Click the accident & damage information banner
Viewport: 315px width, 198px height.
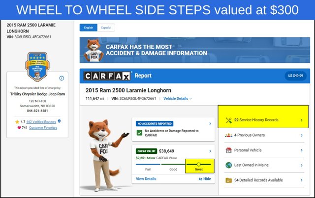(x=195, y=50)
